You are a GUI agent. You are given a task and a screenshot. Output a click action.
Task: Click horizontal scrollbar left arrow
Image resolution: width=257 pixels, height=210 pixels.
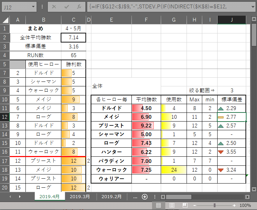(163, 197)
